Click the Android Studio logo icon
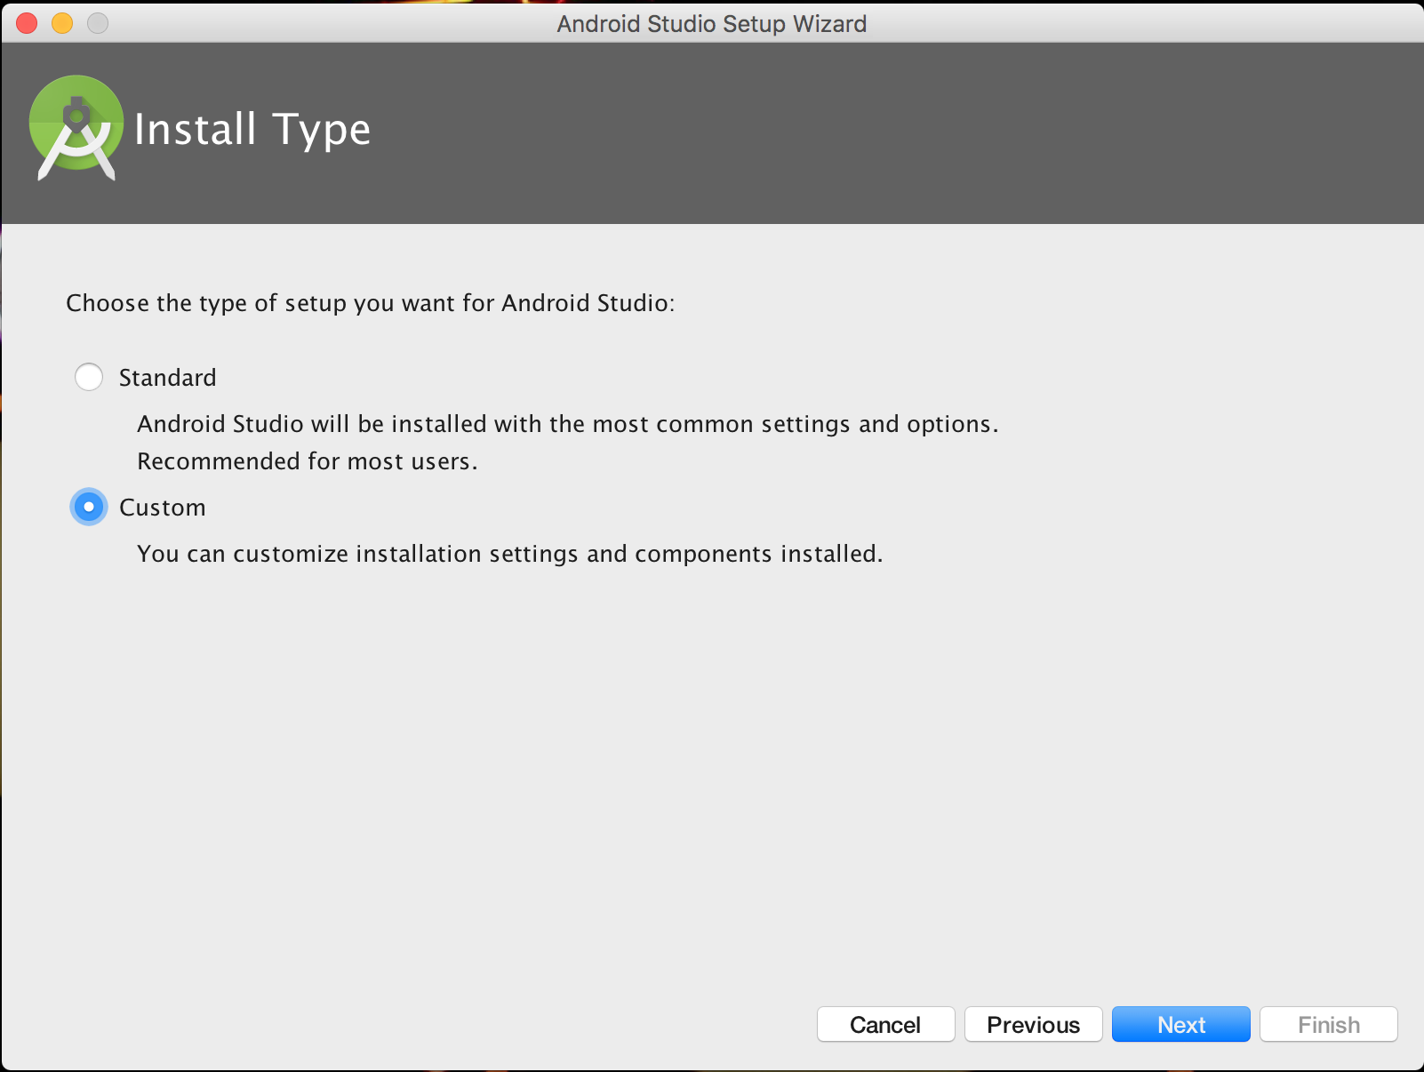 (76, 127)
